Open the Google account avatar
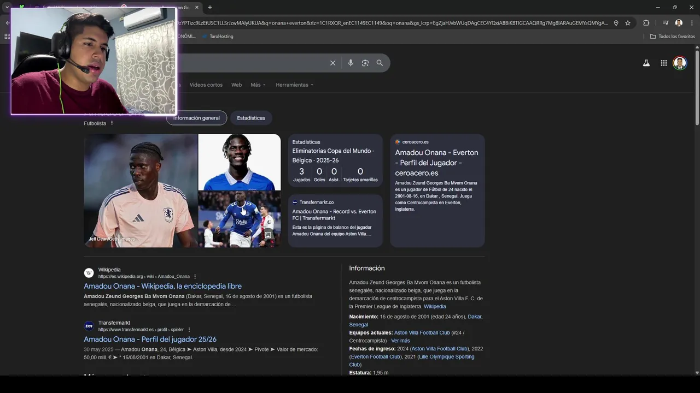This screenshot has height=393, width=700. point(680,63)
